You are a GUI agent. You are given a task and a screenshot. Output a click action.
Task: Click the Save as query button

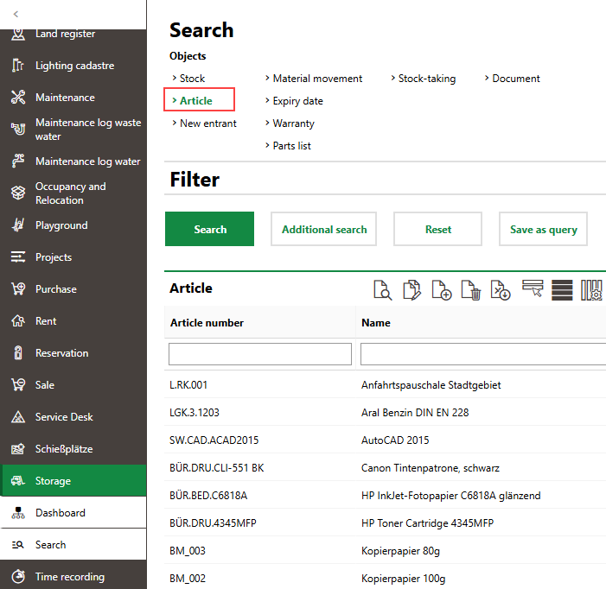pos(543,230)
